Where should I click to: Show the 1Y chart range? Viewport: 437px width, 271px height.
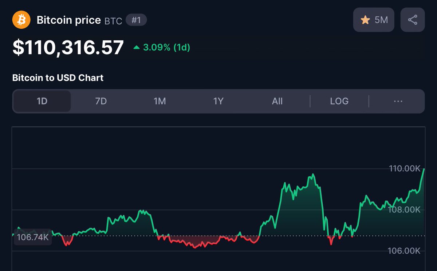pos(218,101)
